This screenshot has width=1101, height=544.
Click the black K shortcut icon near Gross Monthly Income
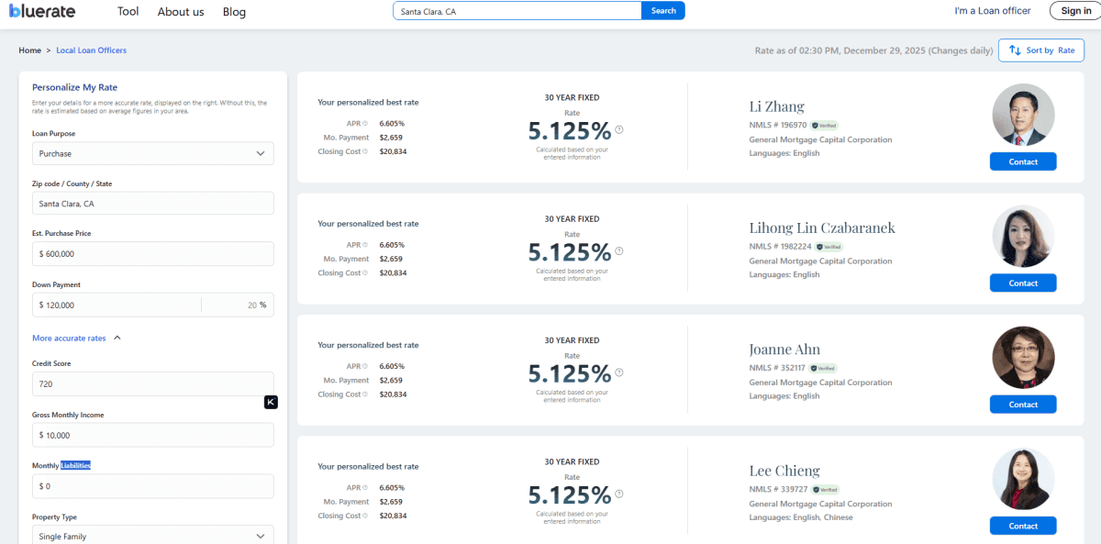click(270, 402)
